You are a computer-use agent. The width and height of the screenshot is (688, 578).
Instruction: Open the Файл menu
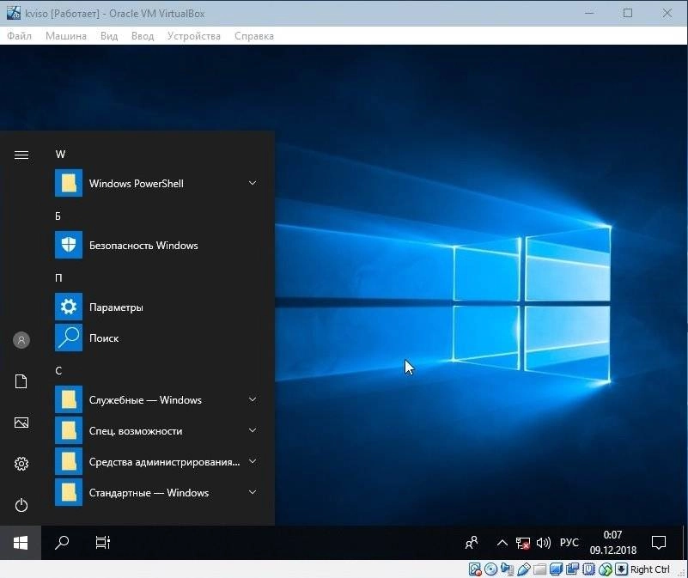pyautogui.click(x=19, y=36)
